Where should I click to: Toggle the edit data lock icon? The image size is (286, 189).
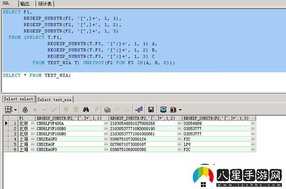pos(25,110)
